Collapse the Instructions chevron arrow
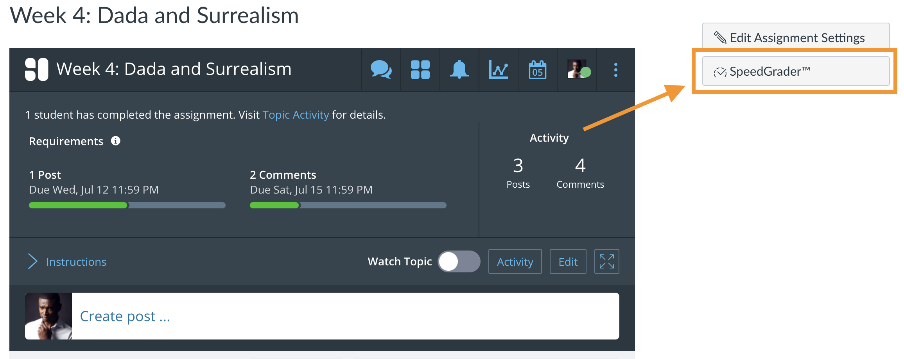904x359 pixels. pyautogui.click(x=33, y=261)
